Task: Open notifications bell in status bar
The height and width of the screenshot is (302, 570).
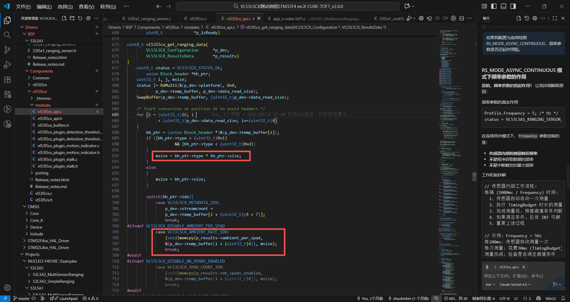Action: [563, 298]
